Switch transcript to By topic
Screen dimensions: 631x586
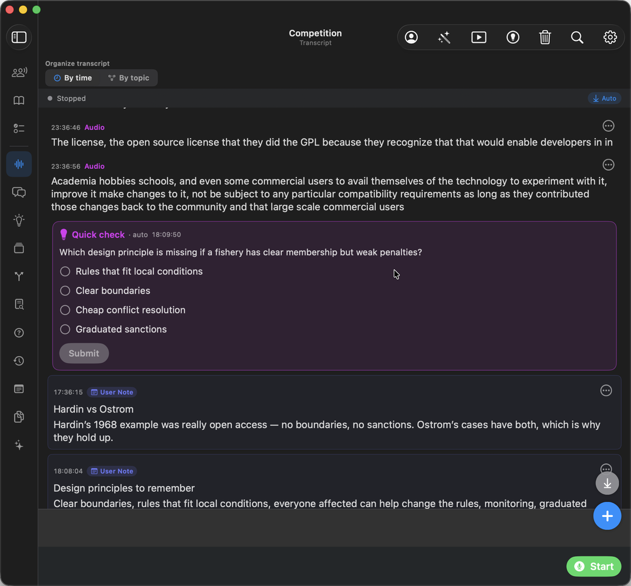coord(129,78)
